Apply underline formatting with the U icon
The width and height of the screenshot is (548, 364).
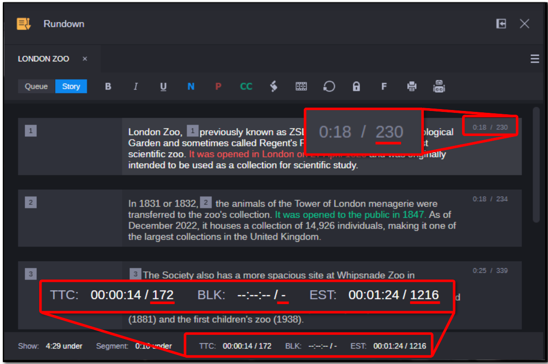[163, 86]
